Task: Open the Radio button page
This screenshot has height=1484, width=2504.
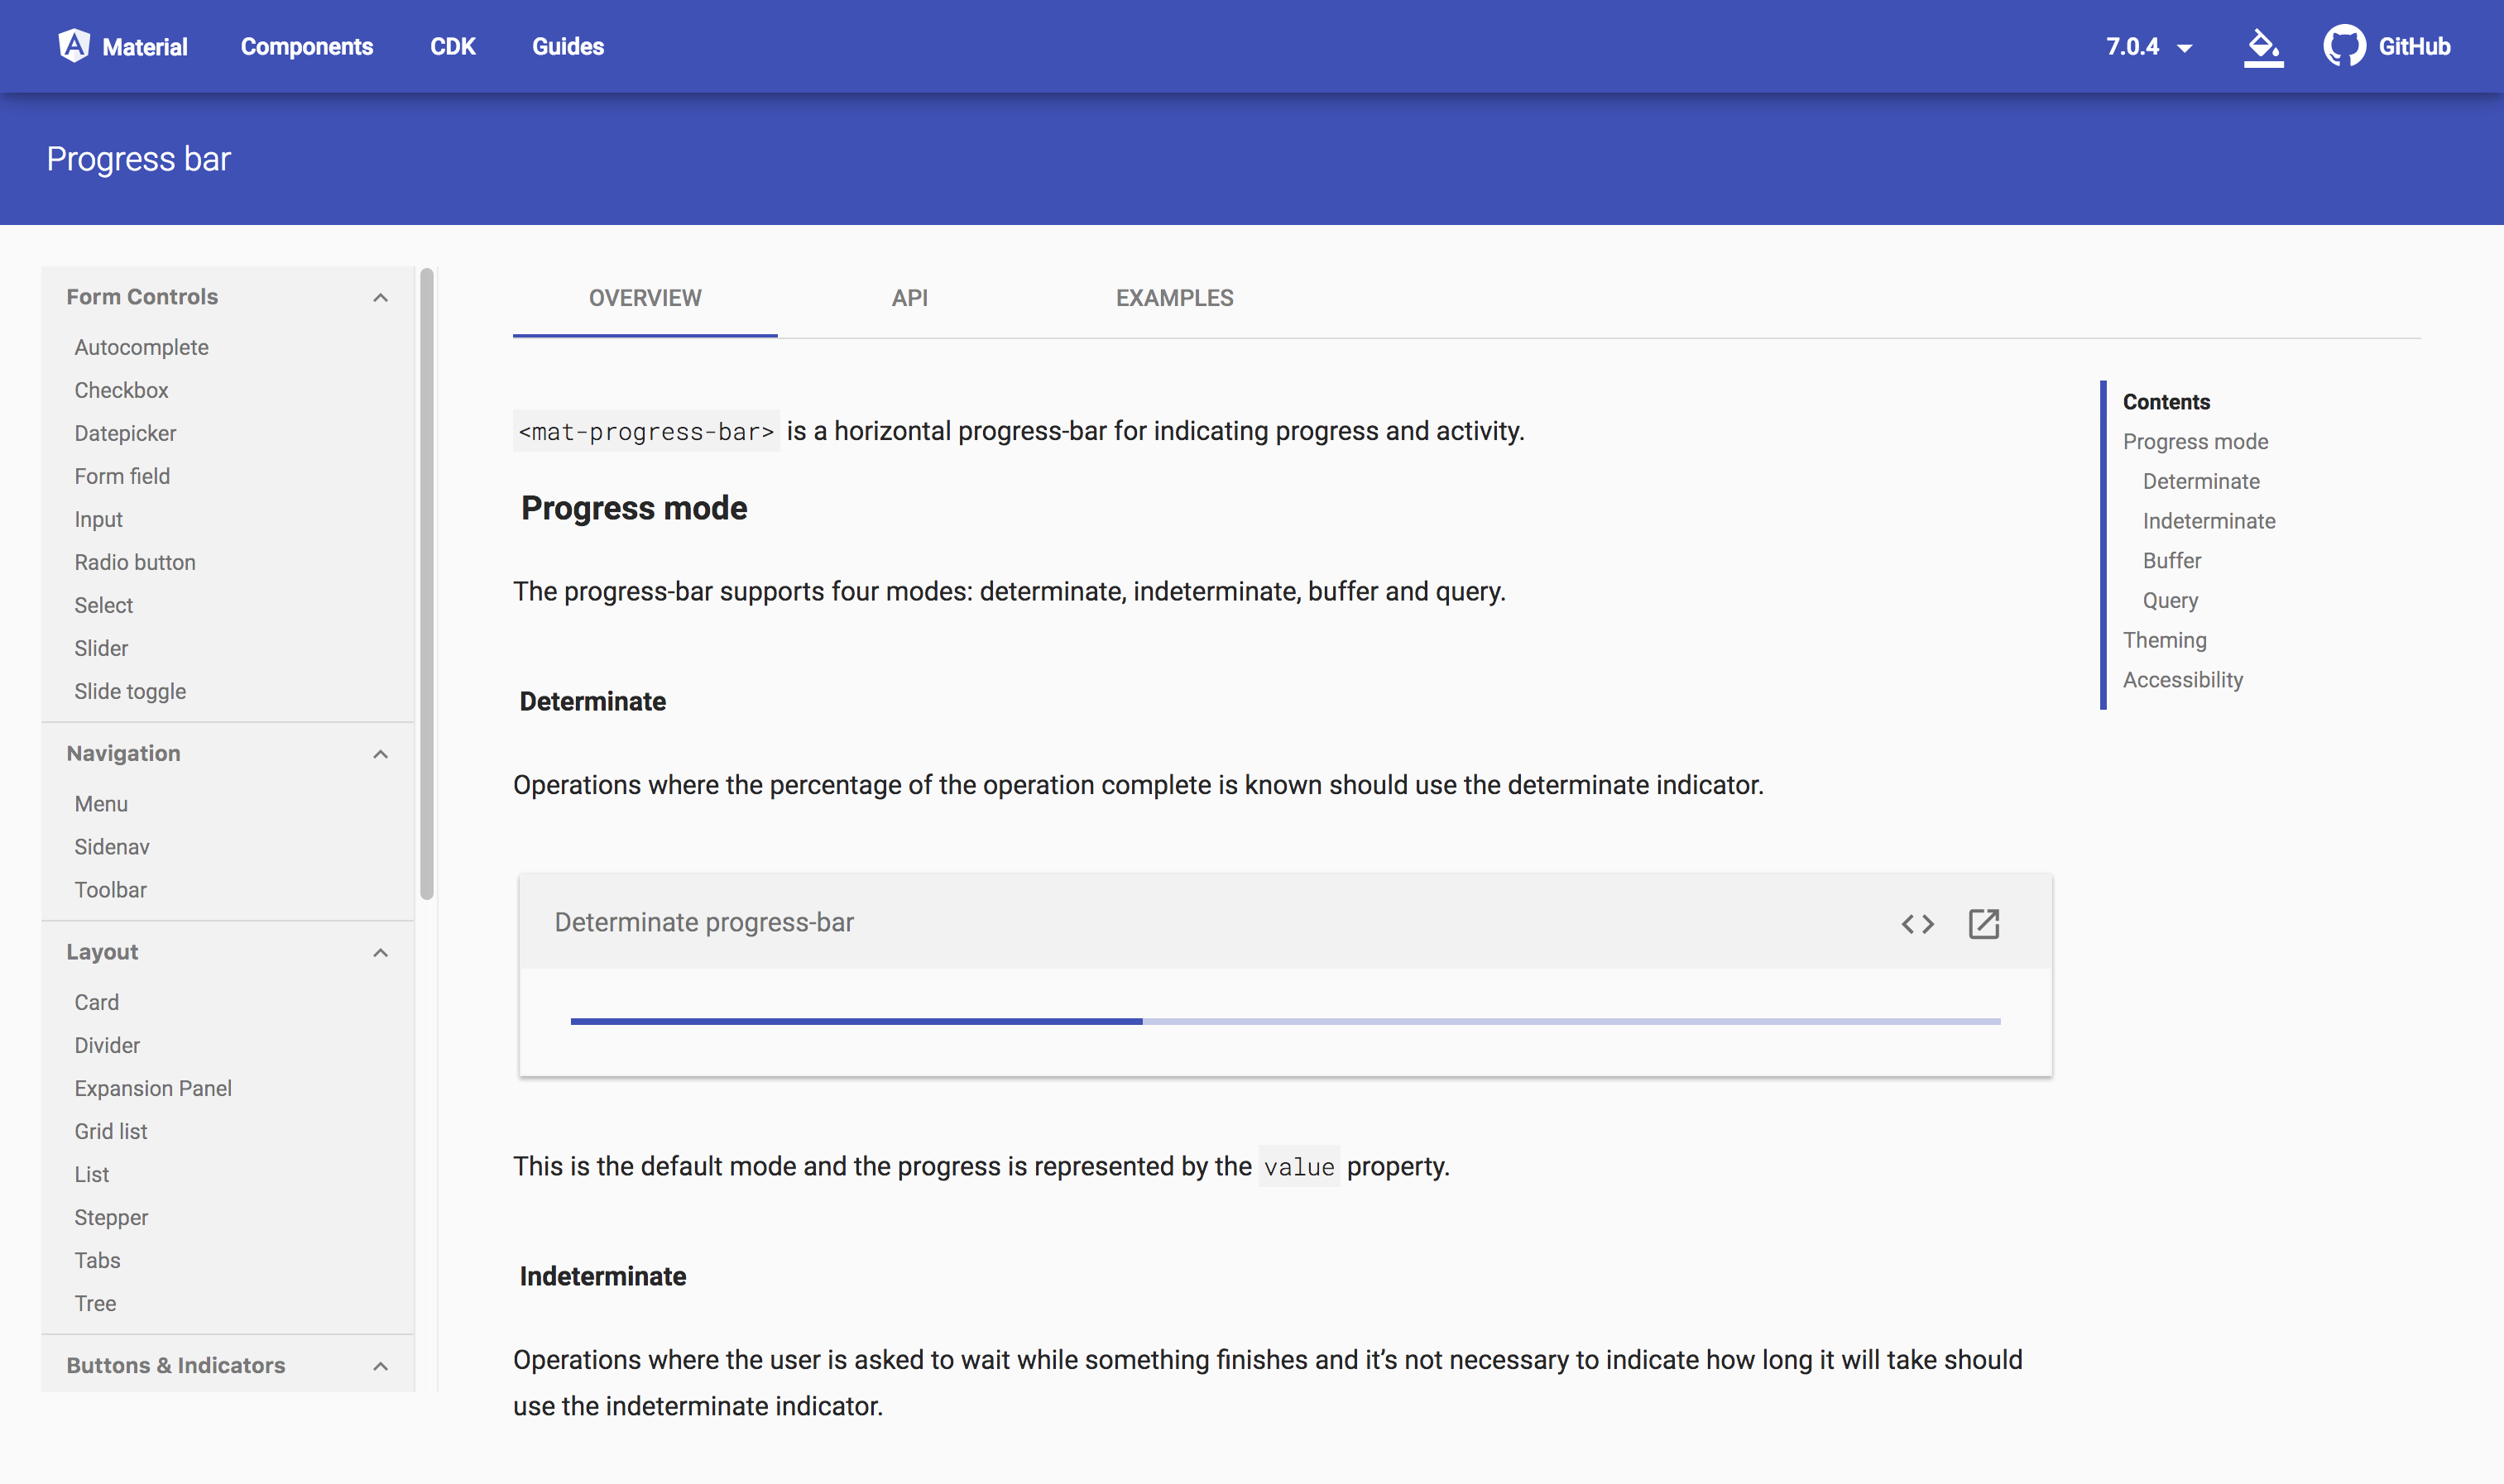Action: click(135, 562)
